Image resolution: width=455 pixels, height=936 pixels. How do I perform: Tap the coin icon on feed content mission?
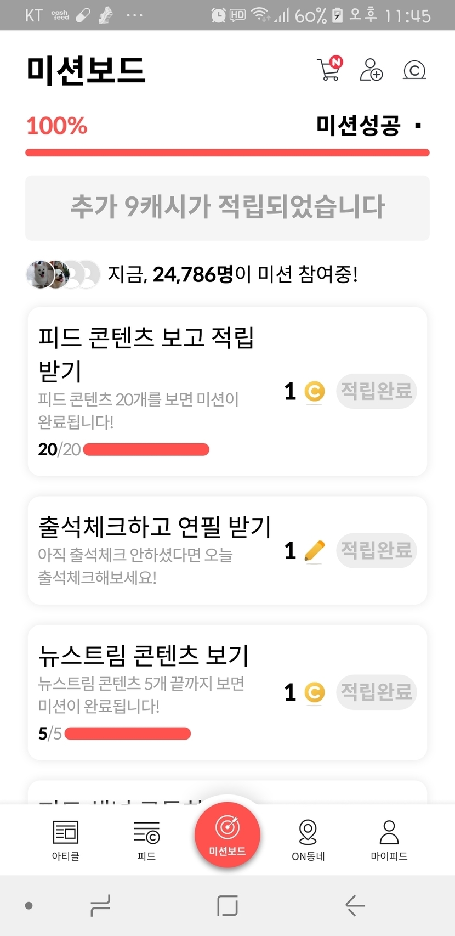(314, 392)
